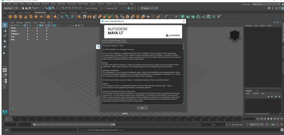Toggle the single perspective layout button

[5, 70]
